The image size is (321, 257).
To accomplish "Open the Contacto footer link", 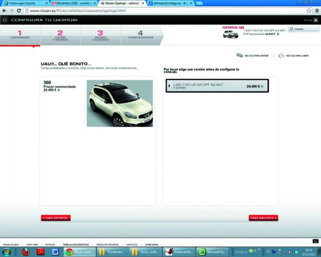I will (132, 245).
